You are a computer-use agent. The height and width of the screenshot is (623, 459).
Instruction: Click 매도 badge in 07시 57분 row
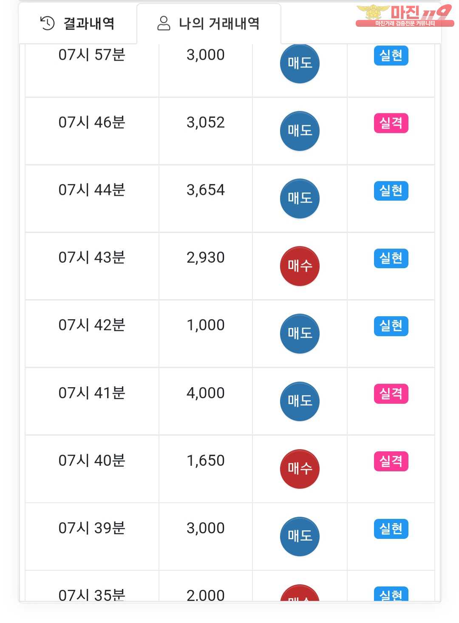coord(300,63)
